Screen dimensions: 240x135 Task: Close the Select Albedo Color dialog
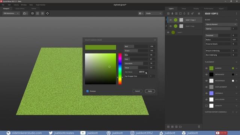coord(155,40)
